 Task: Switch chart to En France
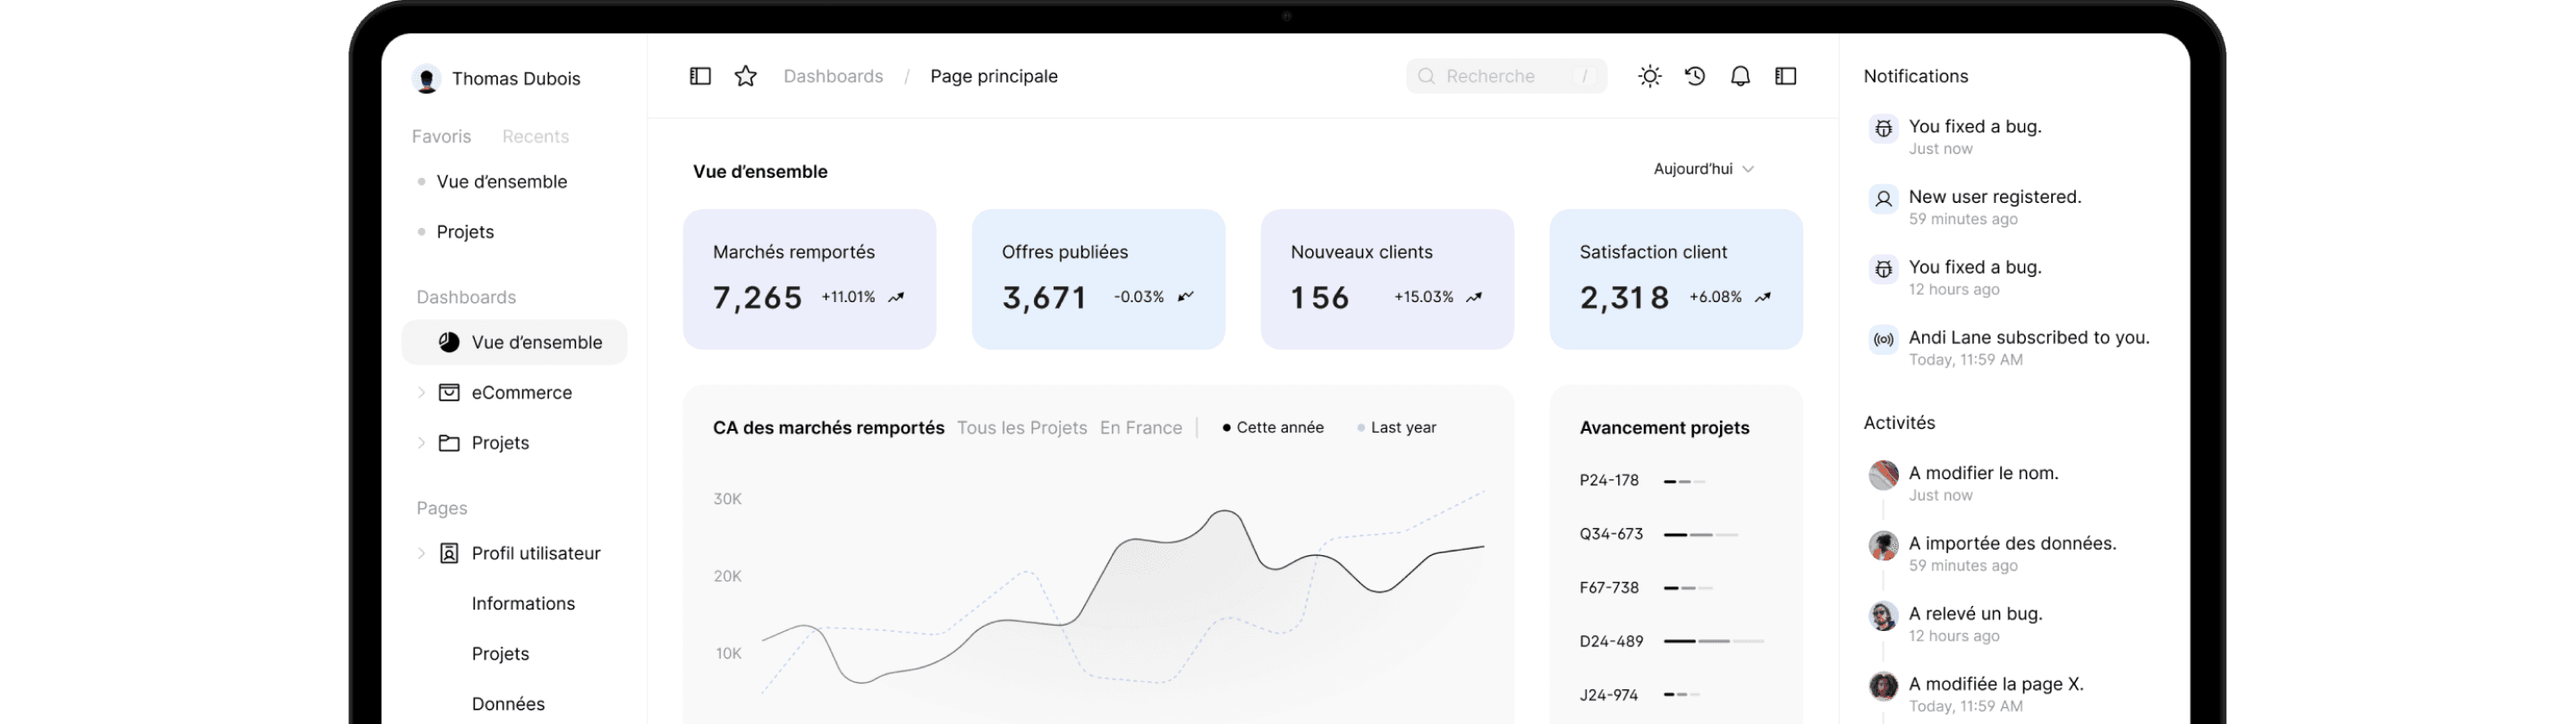1141,428
